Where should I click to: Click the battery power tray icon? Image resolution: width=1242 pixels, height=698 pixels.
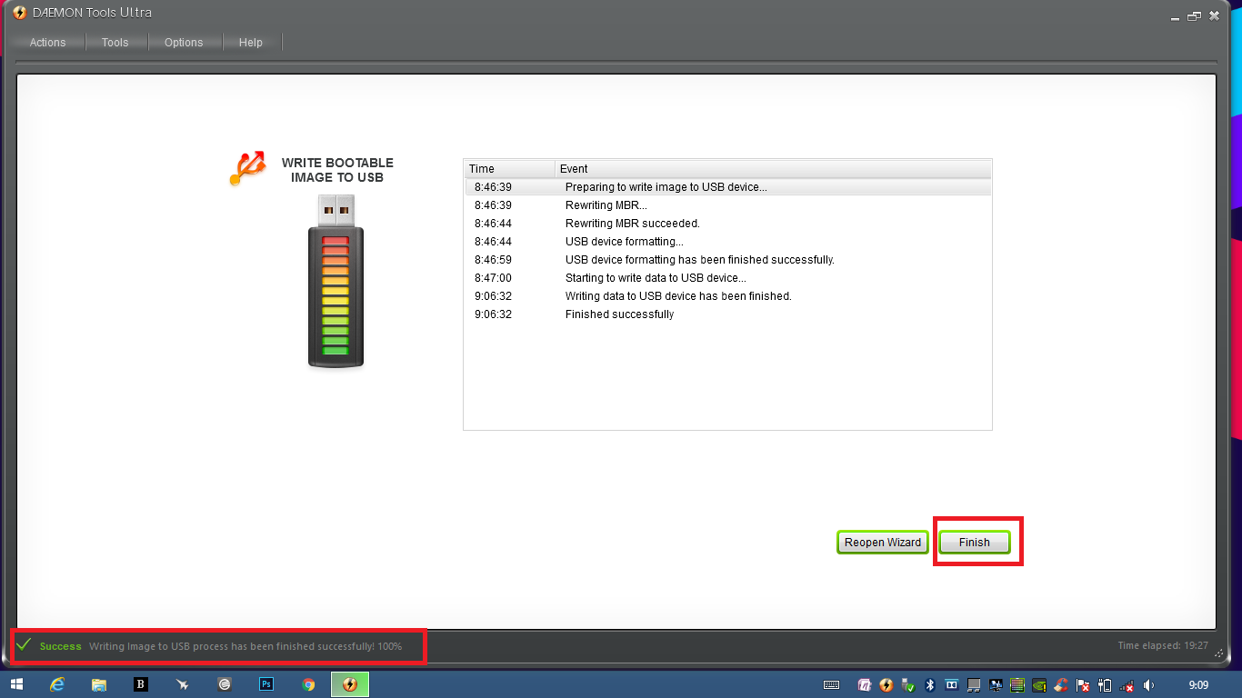tap(1106, 685)
